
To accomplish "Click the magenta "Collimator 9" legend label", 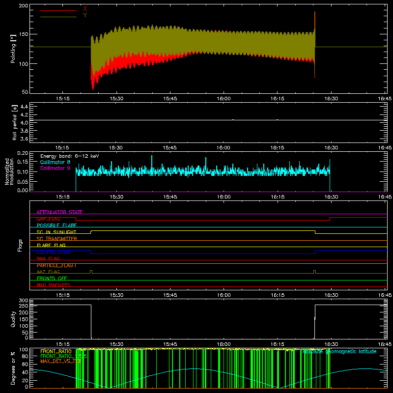I will [x=55, y=168].
